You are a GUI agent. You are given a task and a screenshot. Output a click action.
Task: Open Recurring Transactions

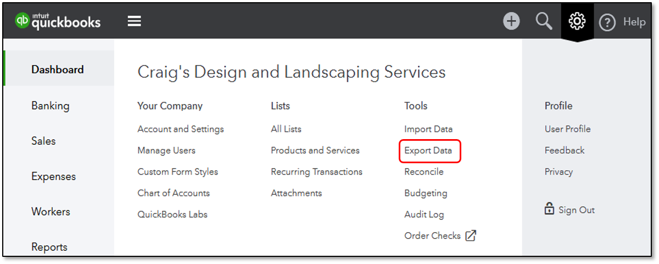(317, 171)
